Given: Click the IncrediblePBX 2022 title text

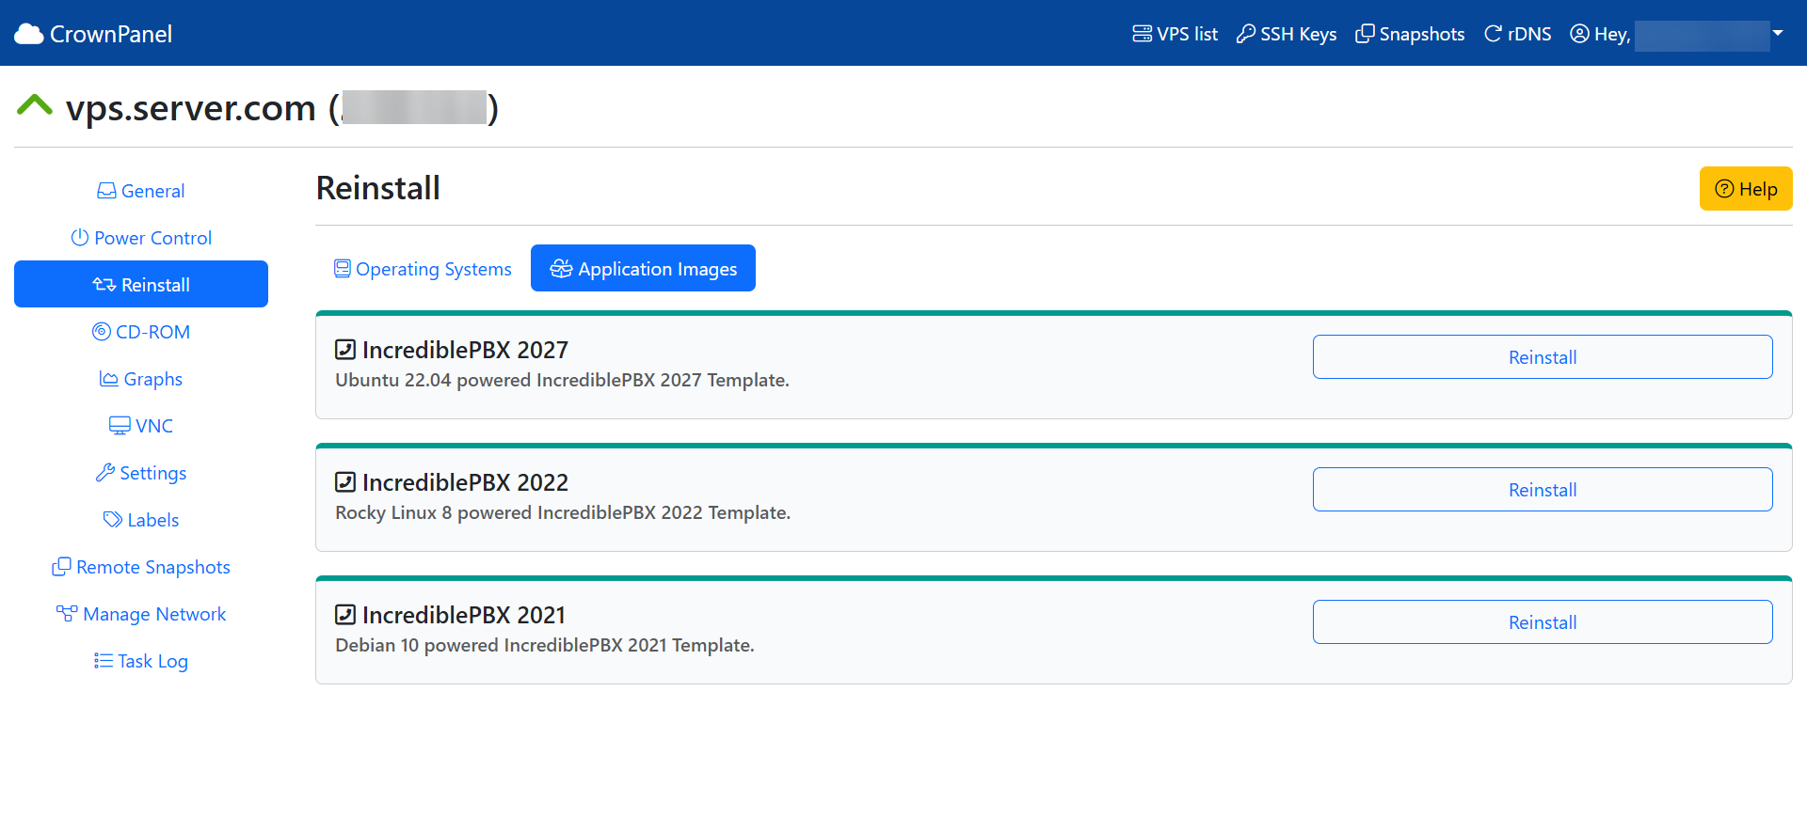Looking at the screenshot, I should (x=465, y=482).
